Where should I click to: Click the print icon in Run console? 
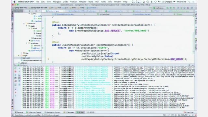click(x=19, y=81)
